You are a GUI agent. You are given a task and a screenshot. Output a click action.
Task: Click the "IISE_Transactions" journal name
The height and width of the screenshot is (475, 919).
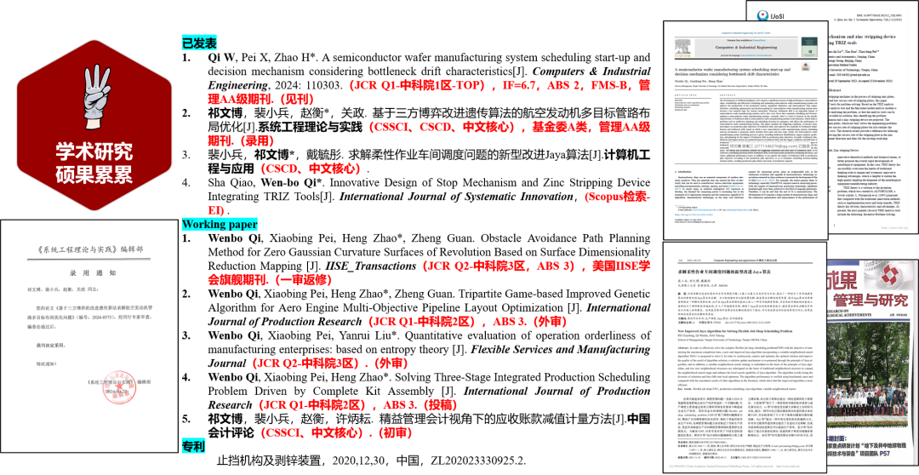click(x=370, y=266)
